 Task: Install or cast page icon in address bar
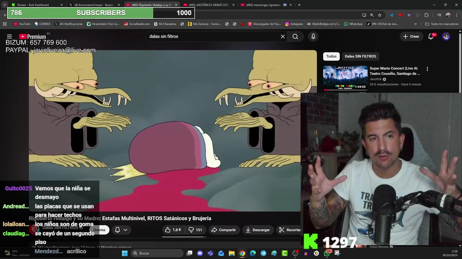364,15
